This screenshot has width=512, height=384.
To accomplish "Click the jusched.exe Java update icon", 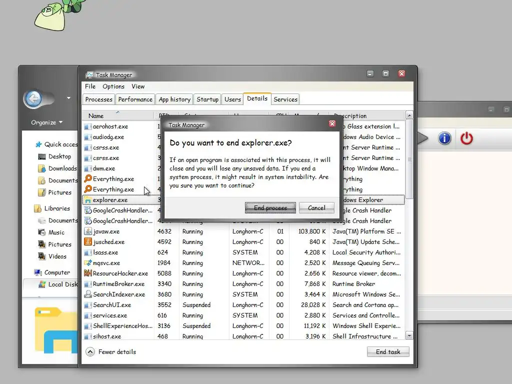I will coord(87,242).
